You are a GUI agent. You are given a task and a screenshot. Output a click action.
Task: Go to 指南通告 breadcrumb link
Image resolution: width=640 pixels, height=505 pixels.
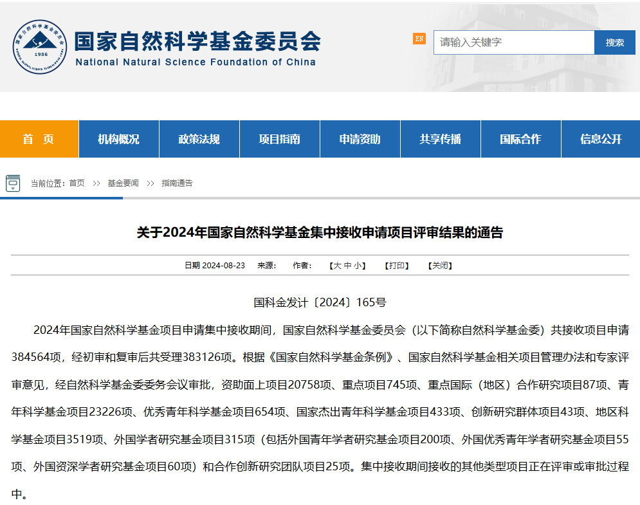coord(177,183)
